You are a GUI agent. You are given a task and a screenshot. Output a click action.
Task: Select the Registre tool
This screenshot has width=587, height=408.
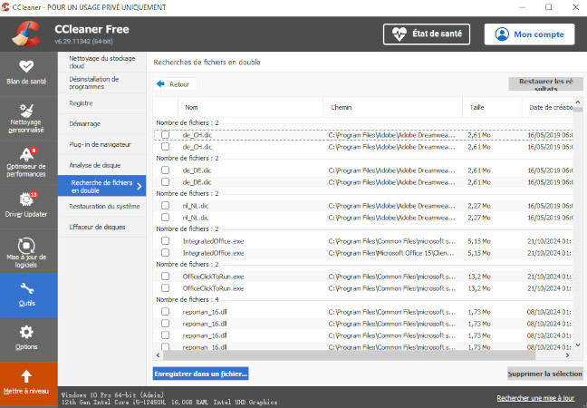(101, 103)
